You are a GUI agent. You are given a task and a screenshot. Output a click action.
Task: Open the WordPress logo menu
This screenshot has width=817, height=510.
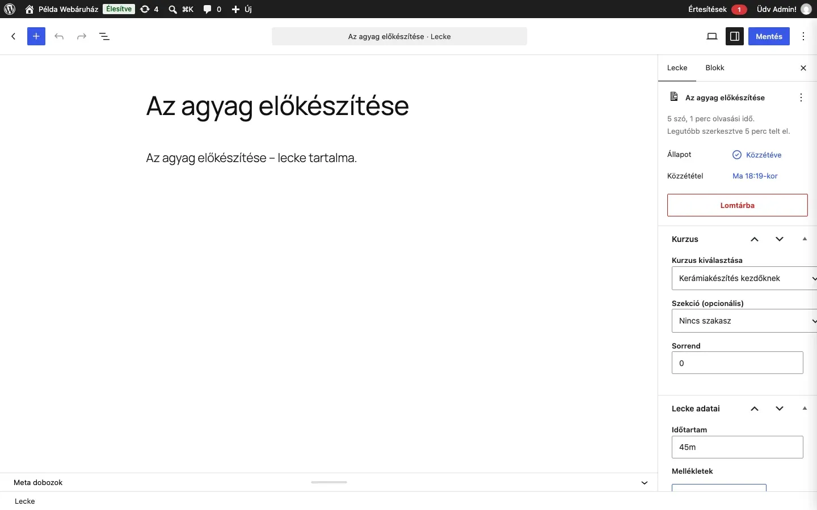coord(10,9)
